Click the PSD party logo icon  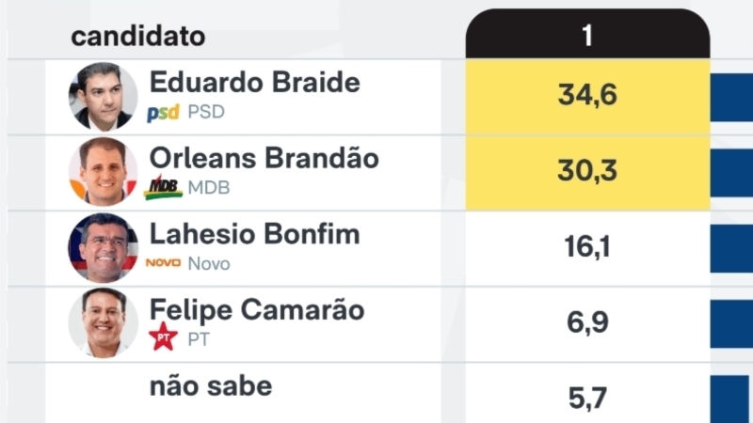164,114
